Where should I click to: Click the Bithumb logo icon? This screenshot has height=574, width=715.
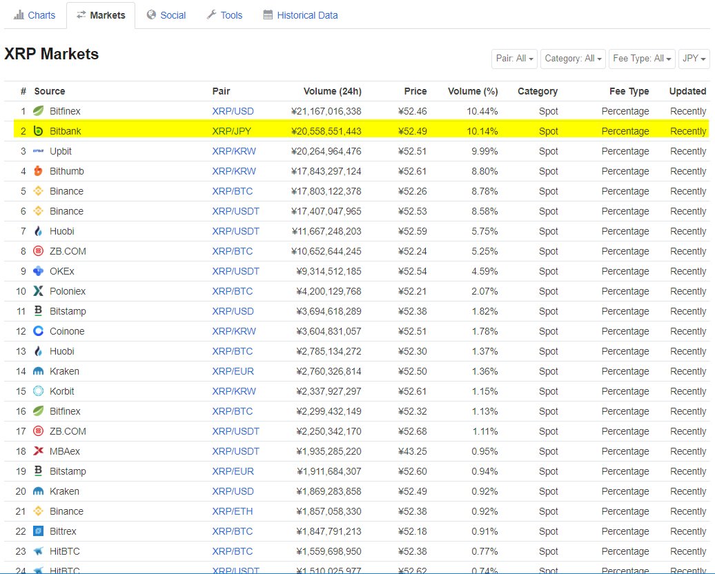39,171
